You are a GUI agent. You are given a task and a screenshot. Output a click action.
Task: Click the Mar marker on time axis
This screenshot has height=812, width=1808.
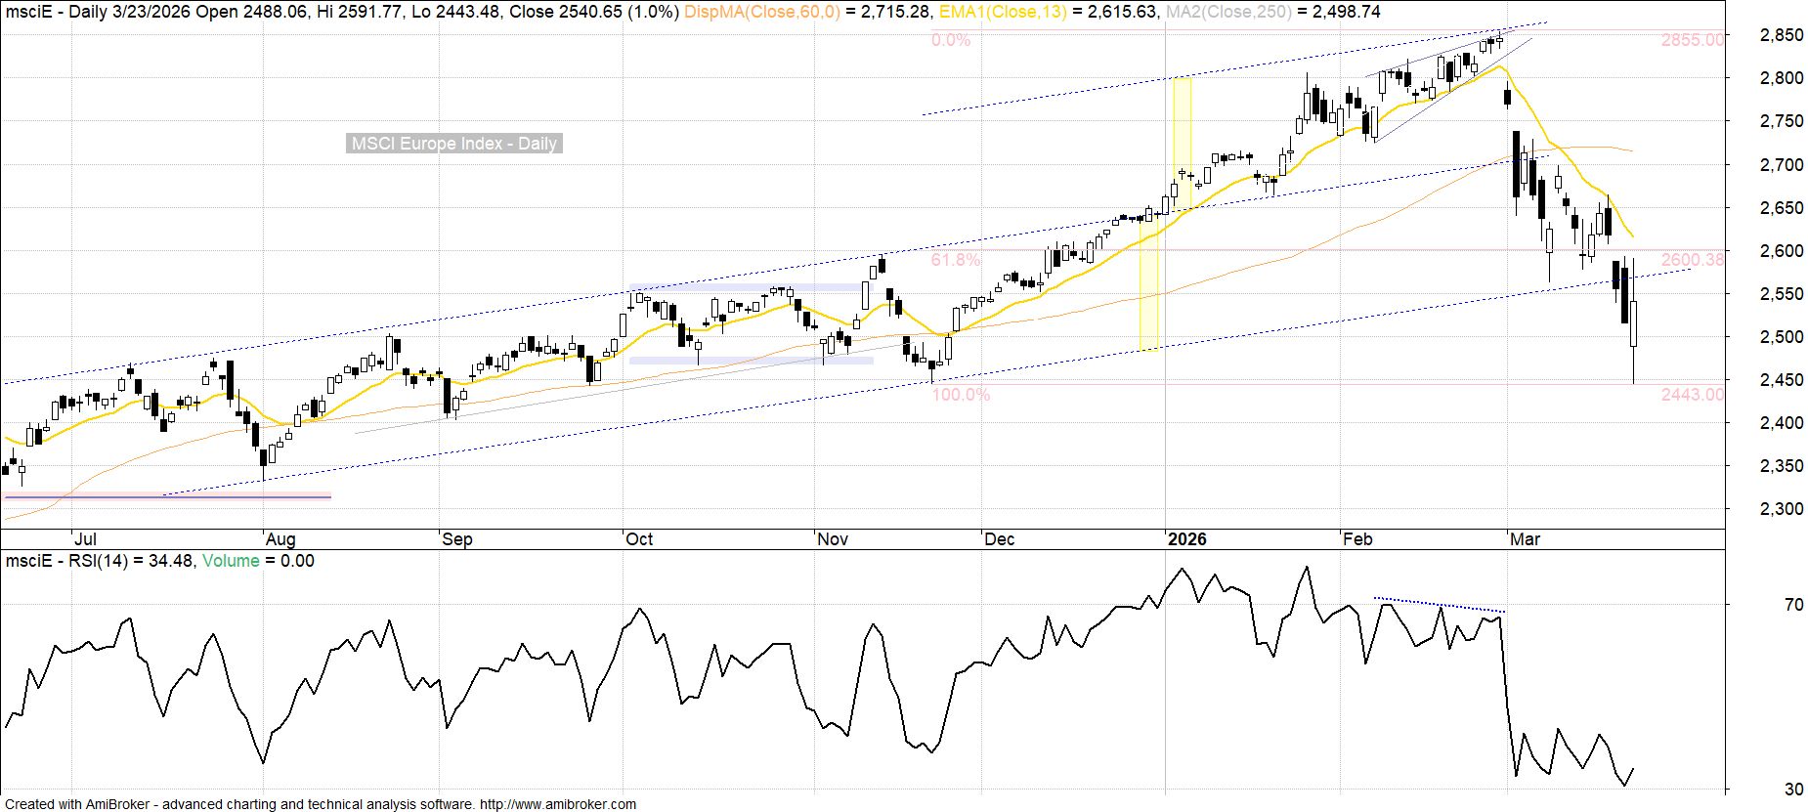tap(1525, 539)
